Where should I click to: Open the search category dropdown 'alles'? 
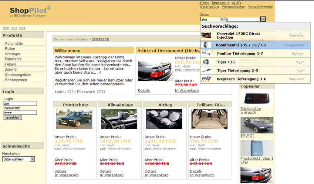(x=212, y=19)
